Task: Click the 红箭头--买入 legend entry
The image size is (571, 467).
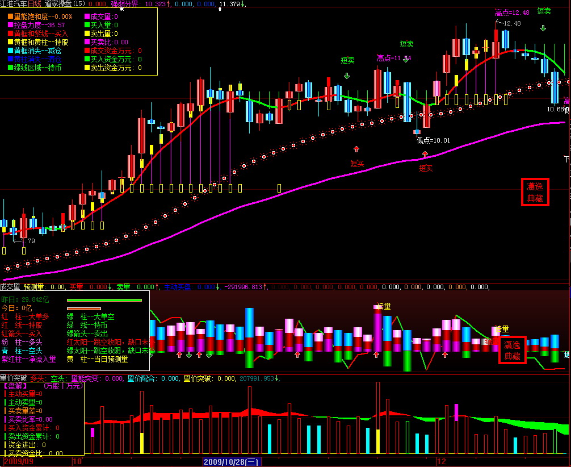Action: click(x=22, y=334)
